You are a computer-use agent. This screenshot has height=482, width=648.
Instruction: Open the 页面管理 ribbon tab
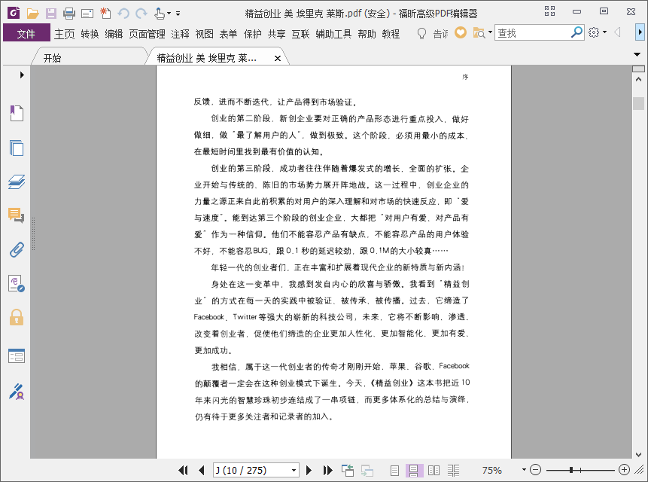147,33
